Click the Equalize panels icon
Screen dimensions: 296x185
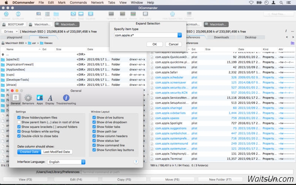coord(91,14)
